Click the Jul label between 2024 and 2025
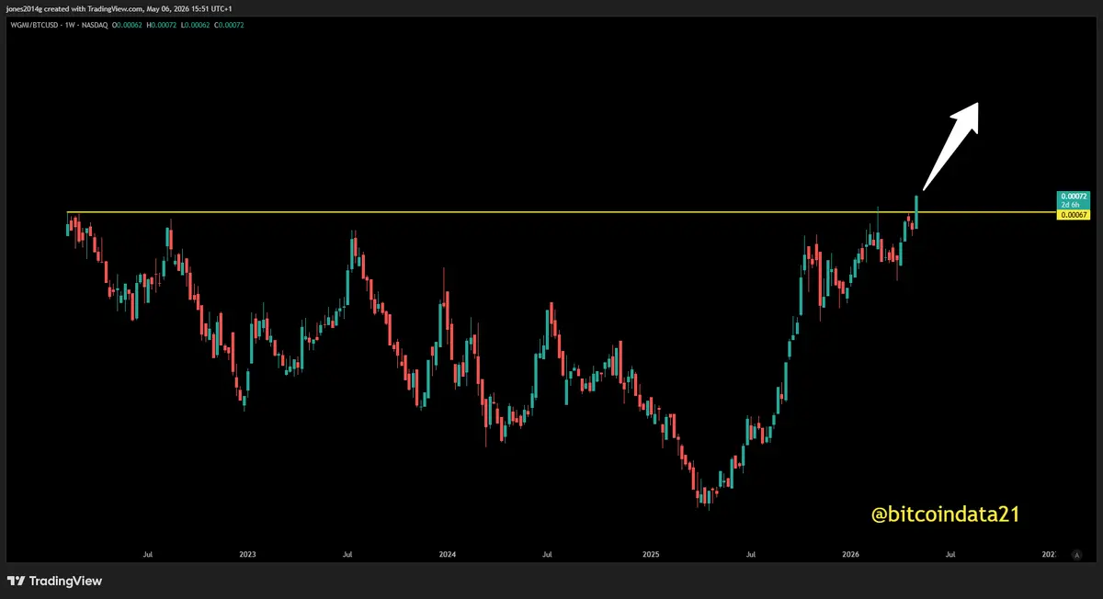 coord(547,555)
